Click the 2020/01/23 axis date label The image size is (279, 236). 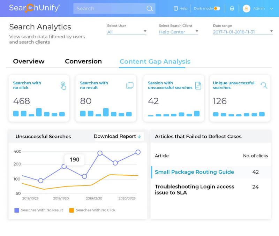point(127,198)
